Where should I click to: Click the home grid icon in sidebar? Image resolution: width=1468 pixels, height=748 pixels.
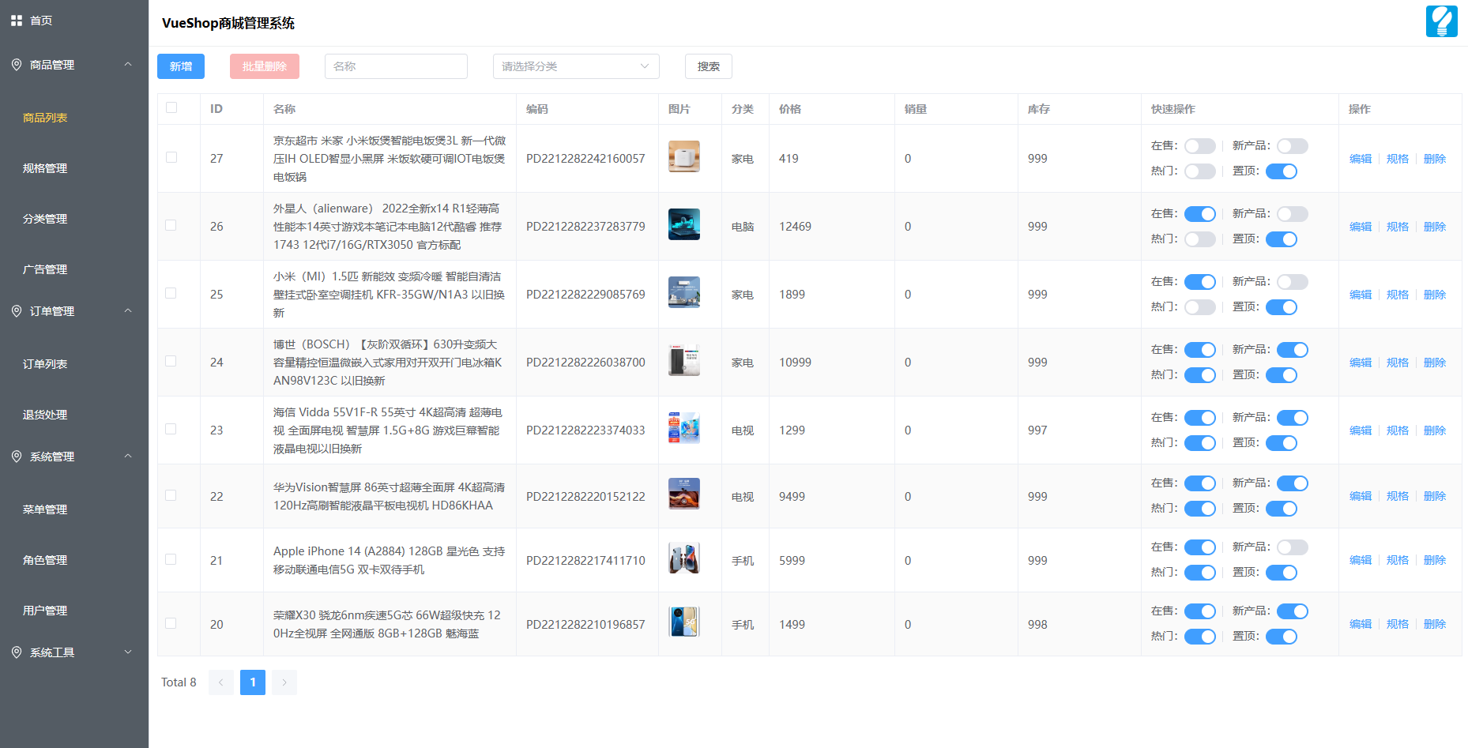17,21
